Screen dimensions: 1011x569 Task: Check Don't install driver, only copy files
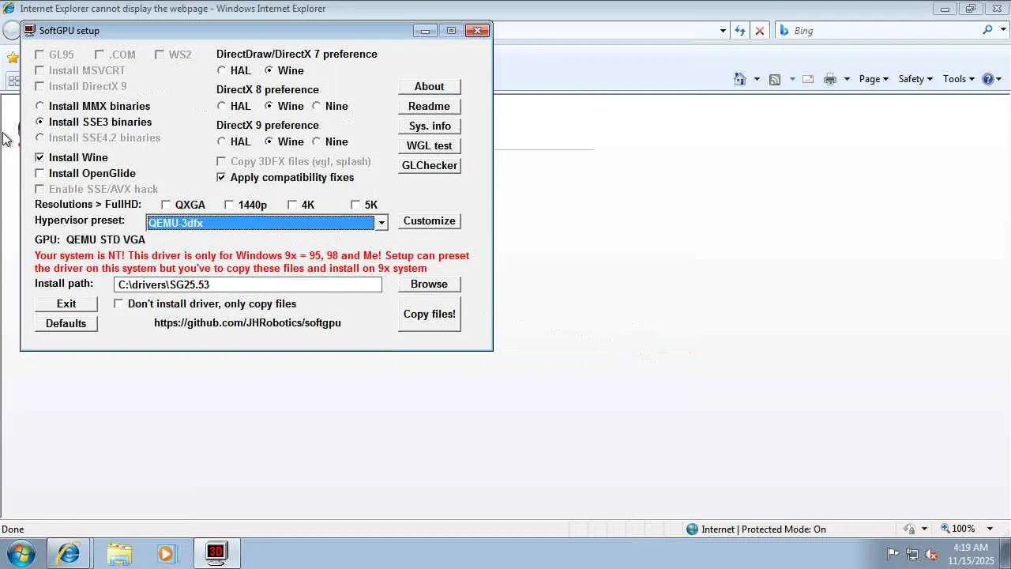118,303
